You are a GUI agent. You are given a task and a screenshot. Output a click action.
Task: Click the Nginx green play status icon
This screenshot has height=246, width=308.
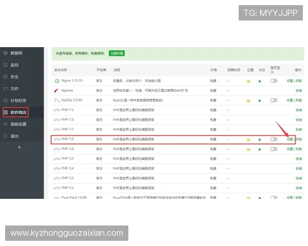[260, 81]
